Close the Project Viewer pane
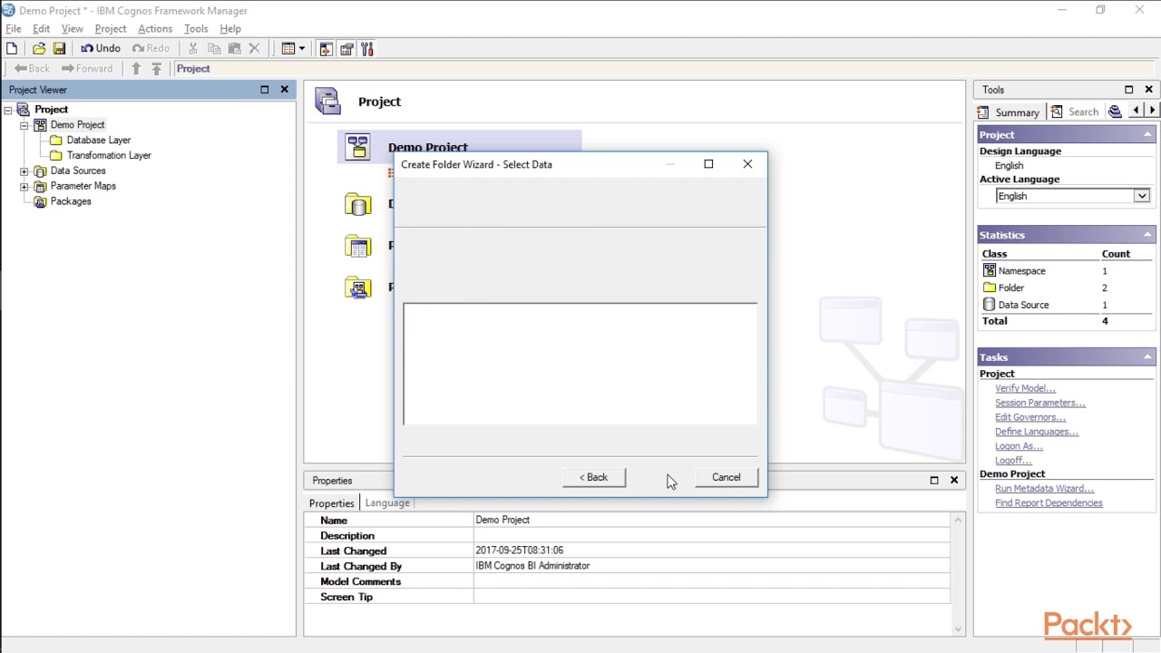This screenshot has height=653, width=1161. pos(285,90)
